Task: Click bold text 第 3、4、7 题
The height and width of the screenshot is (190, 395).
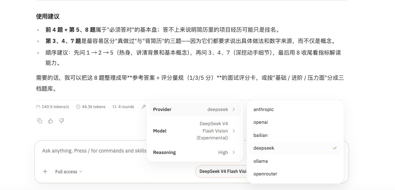Action: [x=63, y=41]
